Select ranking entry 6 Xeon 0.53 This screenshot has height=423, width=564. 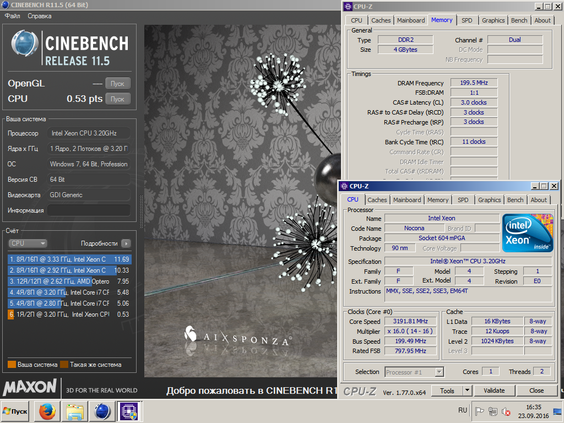coord(69,314)
